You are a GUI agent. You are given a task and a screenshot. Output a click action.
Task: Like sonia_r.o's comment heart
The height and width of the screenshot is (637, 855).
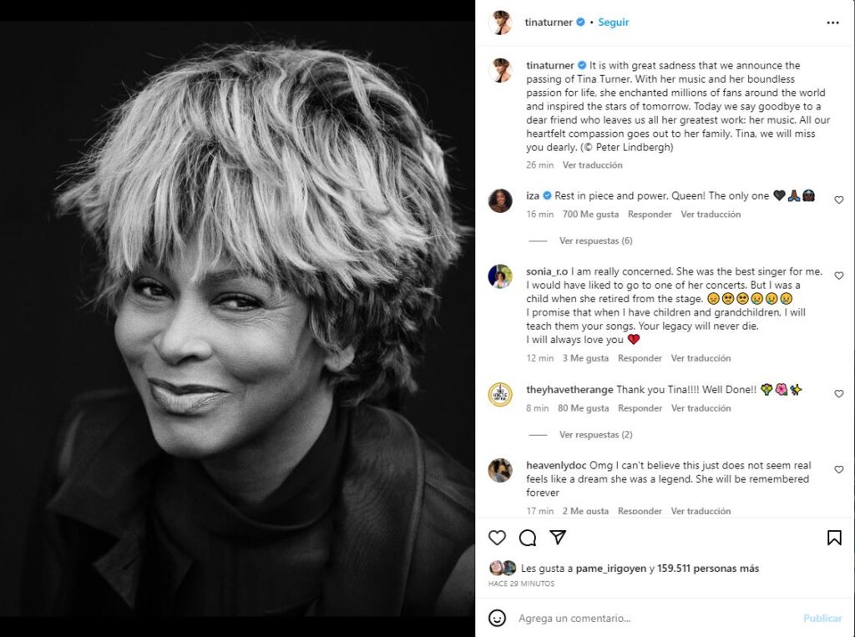(x=838, y=276)
